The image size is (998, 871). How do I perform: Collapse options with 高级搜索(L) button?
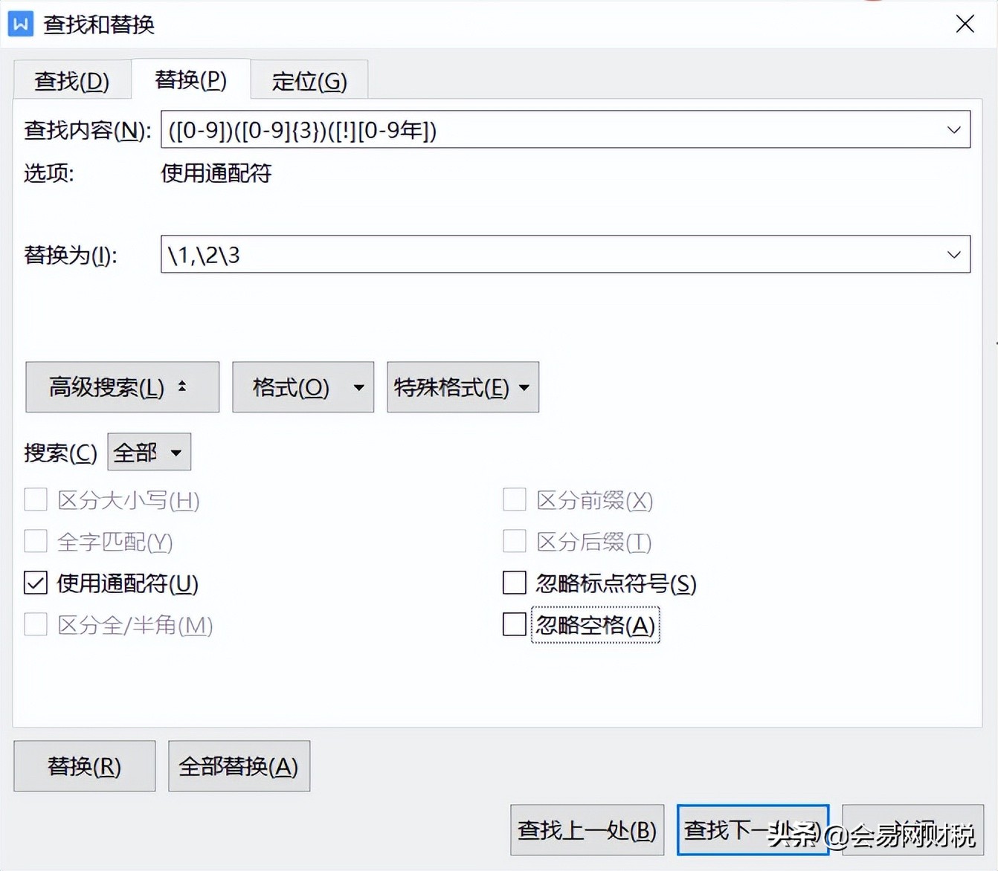pyautogui.click(x=123, y=387)
